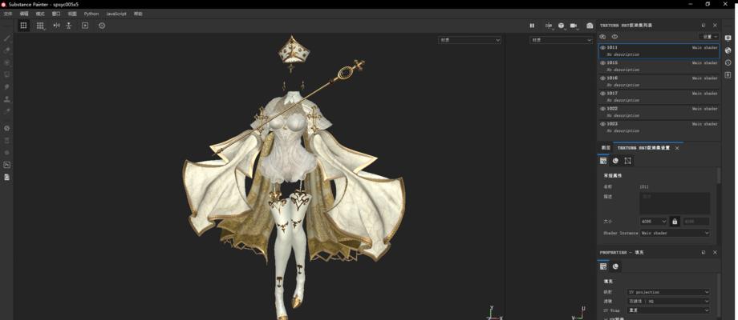Click the document export icon in left toolbar
The height and width of the screenshot is (320, 738).
click(x=7, y=177)
